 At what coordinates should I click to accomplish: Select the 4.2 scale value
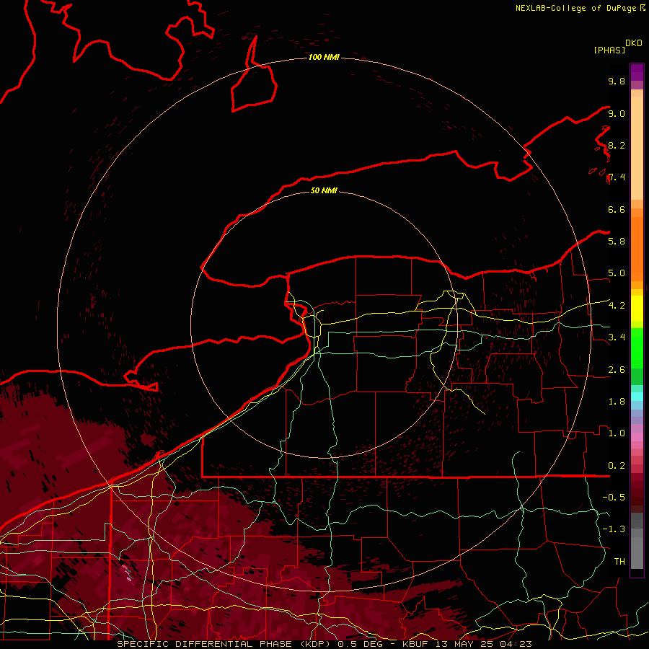tap(617, 306)
